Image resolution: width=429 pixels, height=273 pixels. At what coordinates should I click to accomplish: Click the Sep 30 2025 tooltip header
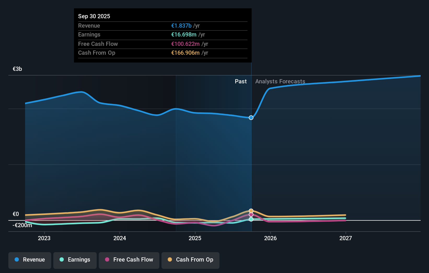(94, 16)
